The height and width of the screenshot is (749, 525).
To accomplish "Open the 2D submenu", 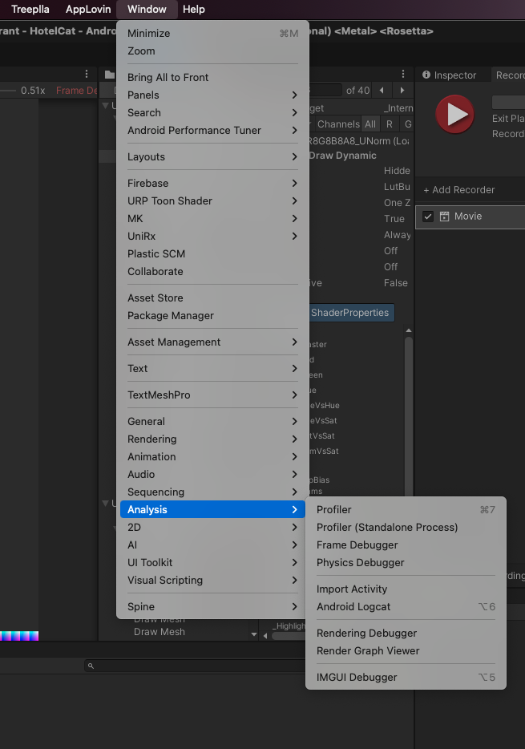I will (x=212, y=528).
